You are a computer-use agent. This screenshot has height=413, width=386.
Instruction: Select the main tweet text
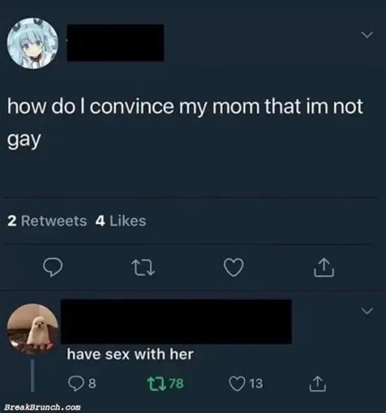click(185, 123)
